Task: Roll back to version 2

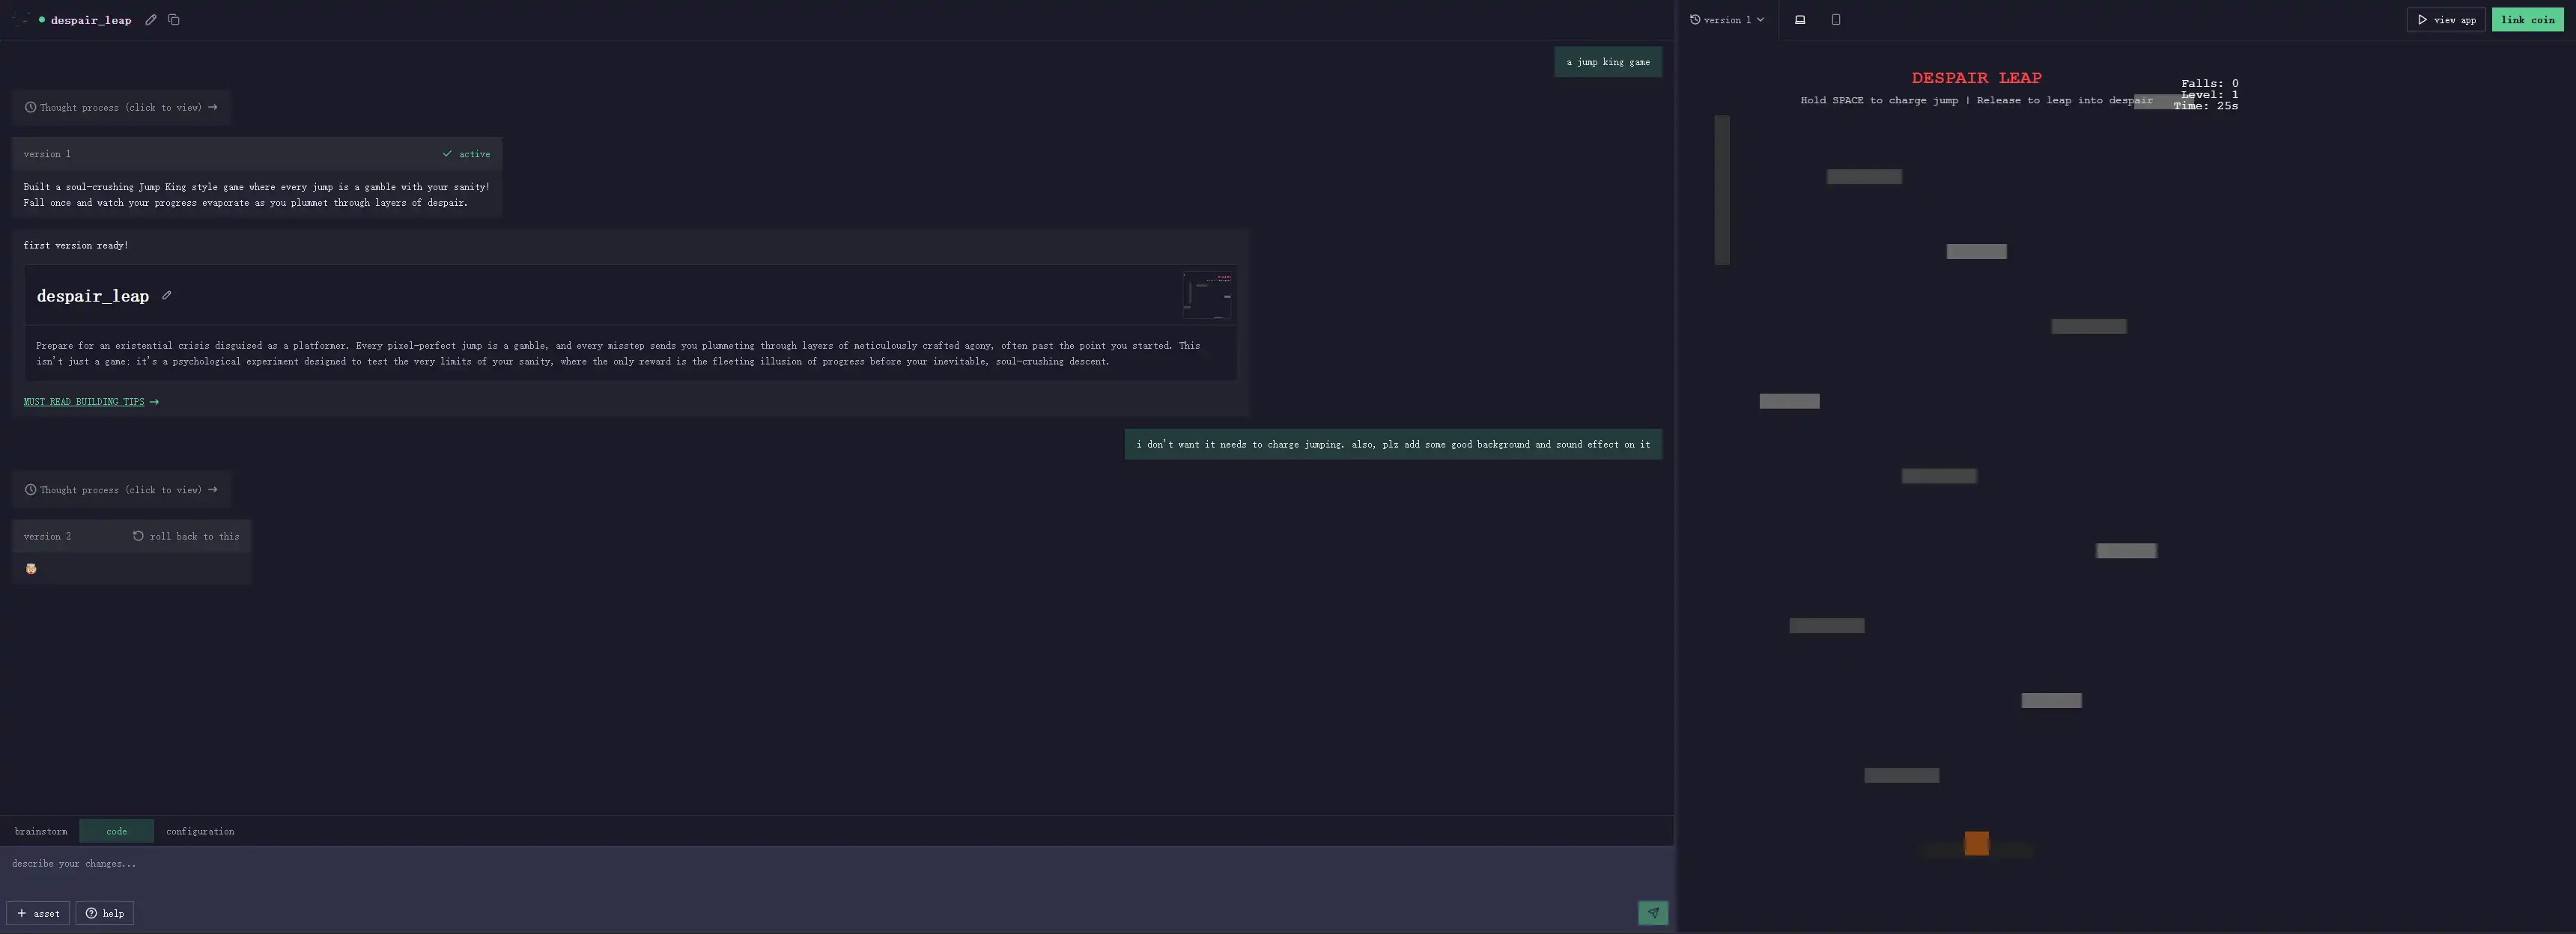Action: click(186, 537)
